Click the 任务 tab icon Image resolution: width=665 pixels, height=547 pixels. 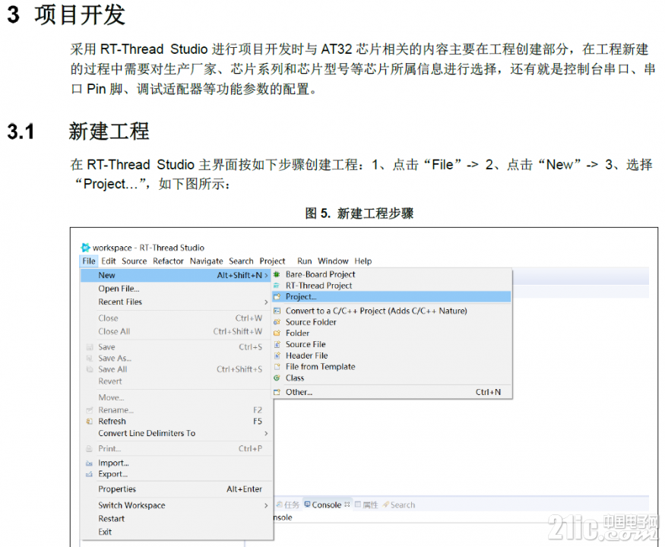click(x=280, y=504)
